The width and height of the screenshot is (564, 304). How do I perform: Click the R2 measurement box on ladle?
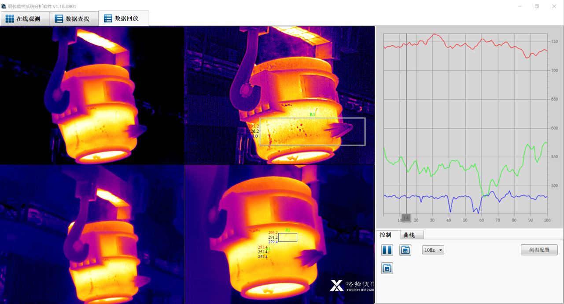pos(288,237)
